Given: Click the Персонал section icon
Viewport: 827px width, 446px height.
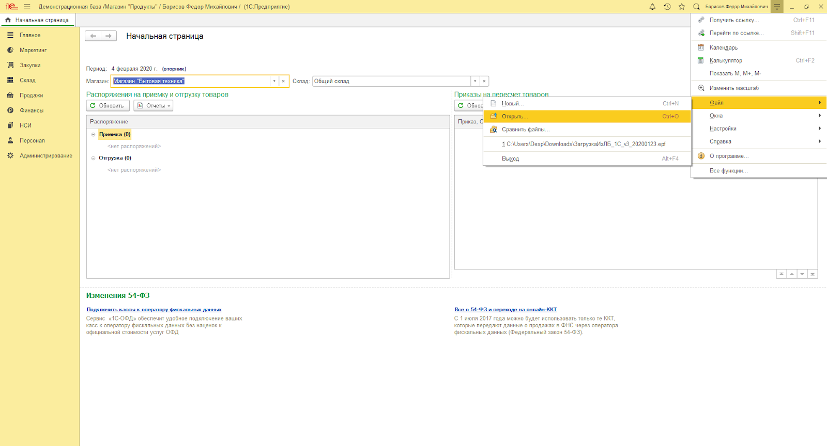Looking at the screenshot, I should [x=10, y=140].
